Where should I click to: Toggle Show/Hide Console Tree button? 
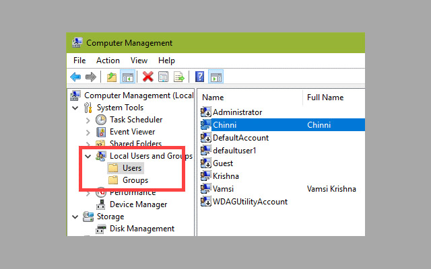(x=127, y=77)
